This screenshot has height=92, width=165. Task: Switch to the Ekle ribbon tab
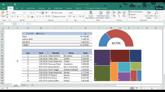pos(16,8)
